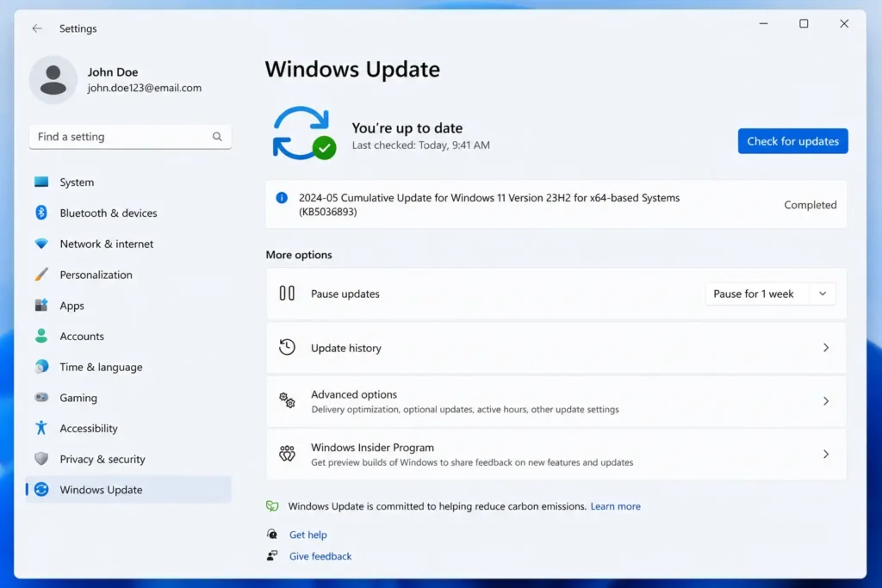Screen dimensions: 882x588
Task: Click the Apps grid icon
Action: (x=41, y=306)
